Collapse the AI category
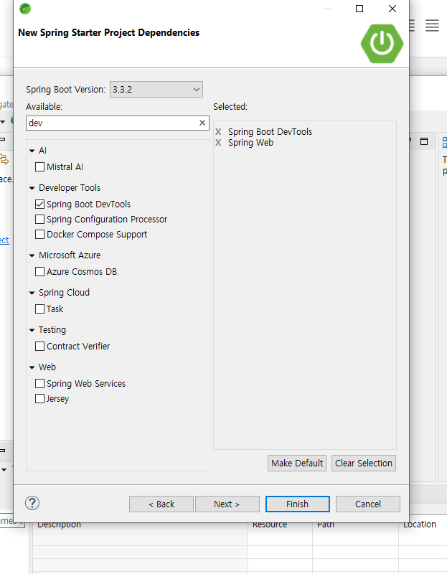This screenshot has width=447, height=574. (32, 151)
